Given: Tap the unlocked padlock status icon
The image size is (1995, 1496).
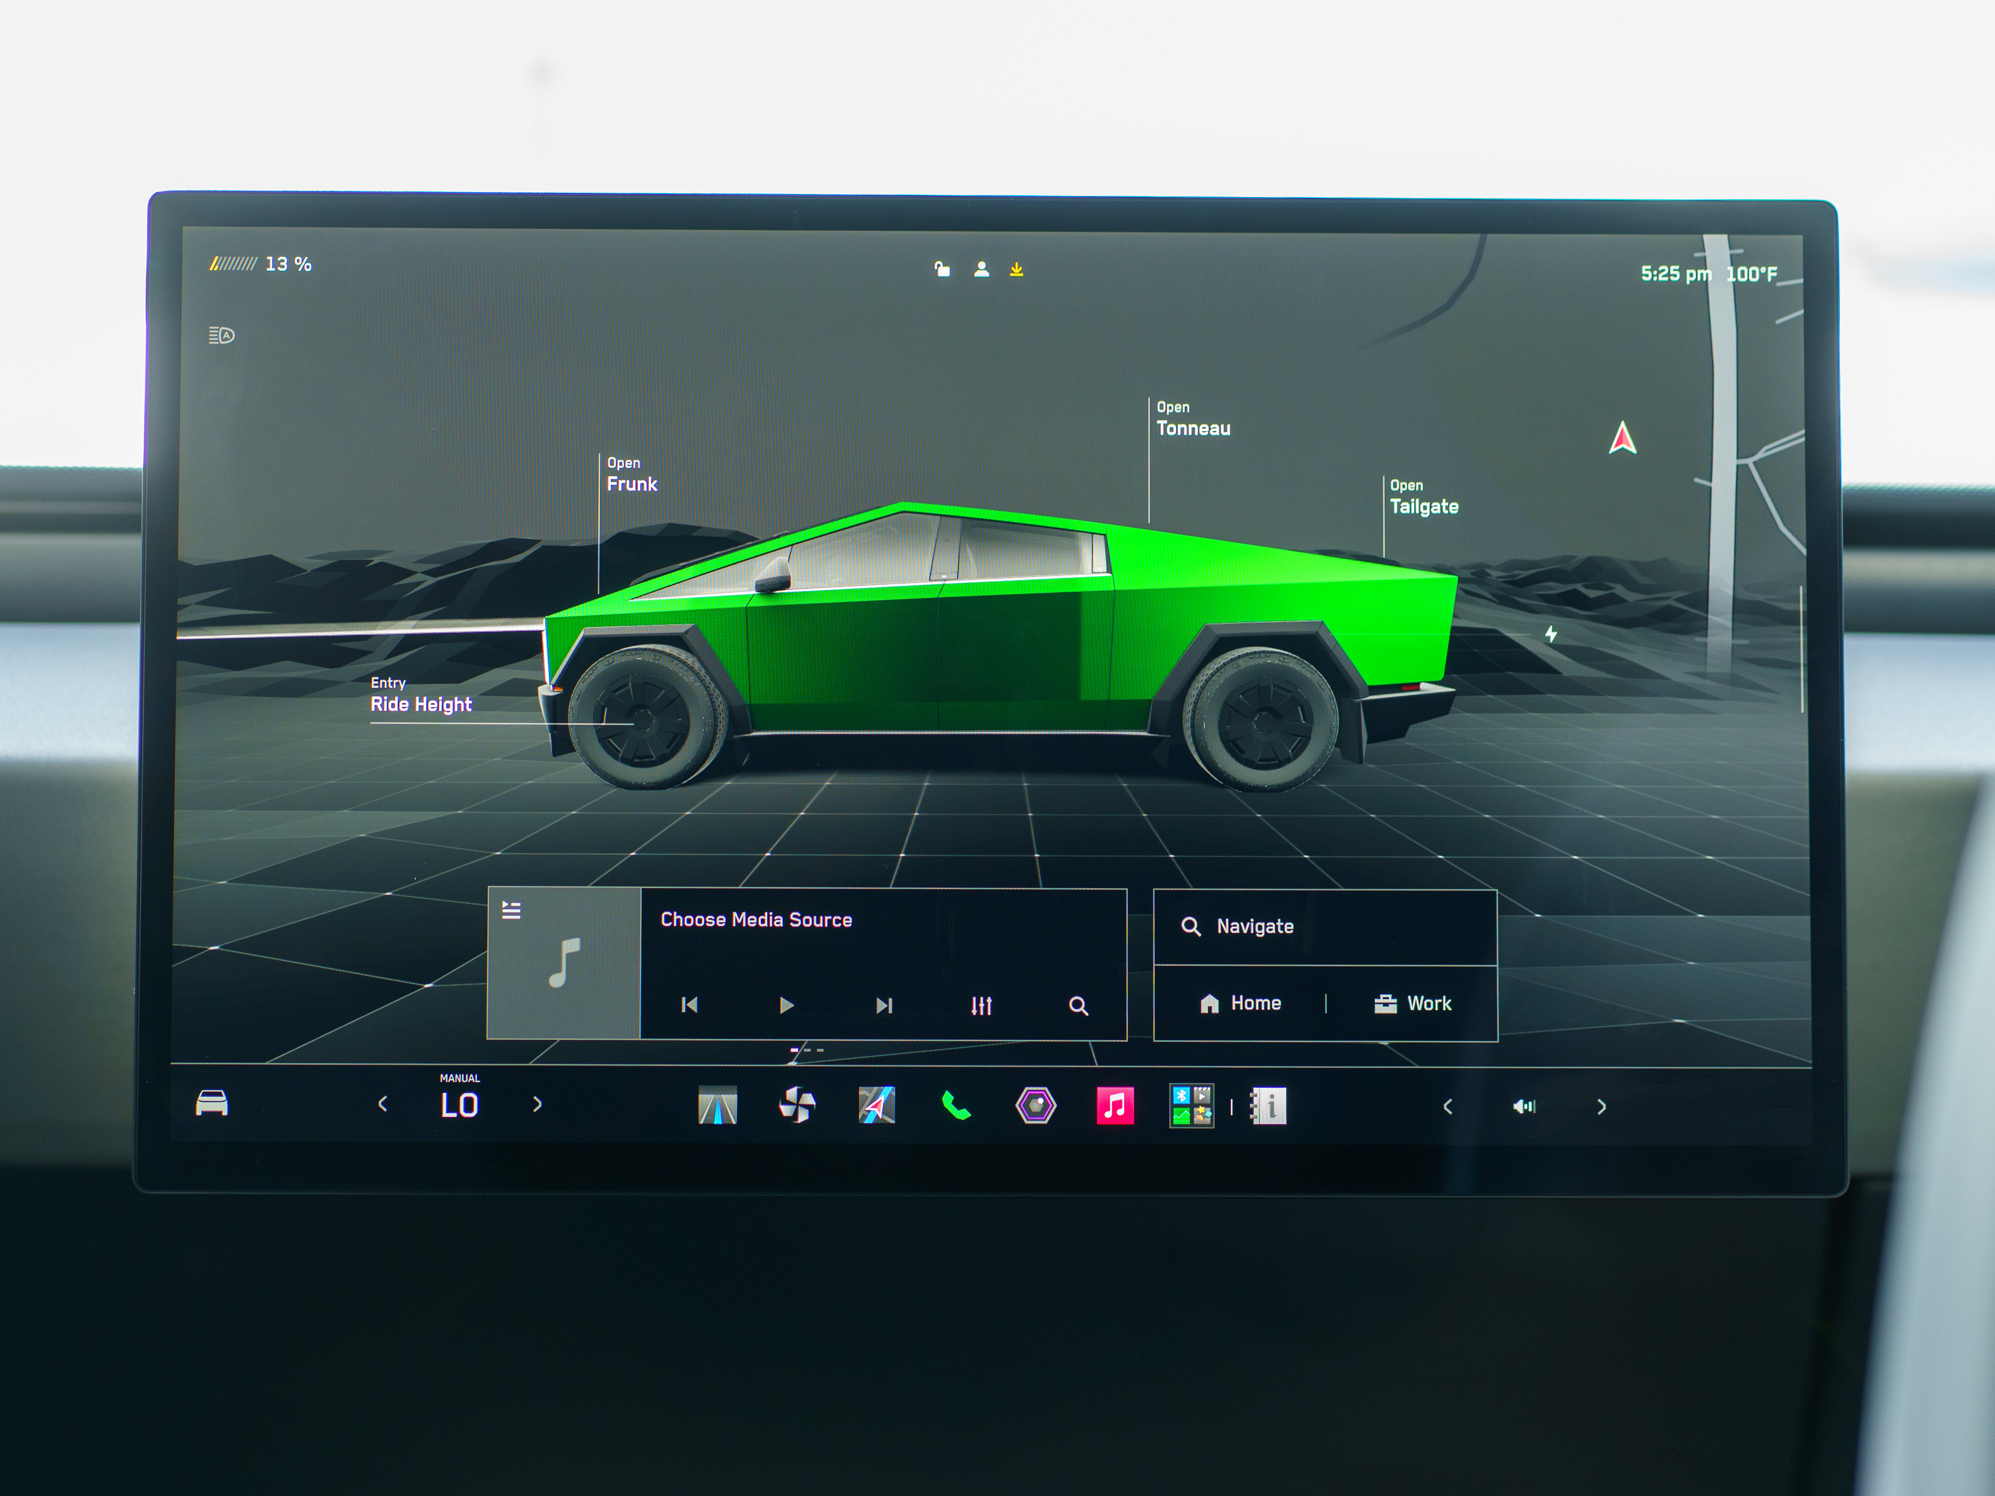Looking at the screenshot, I should point(942,269).
